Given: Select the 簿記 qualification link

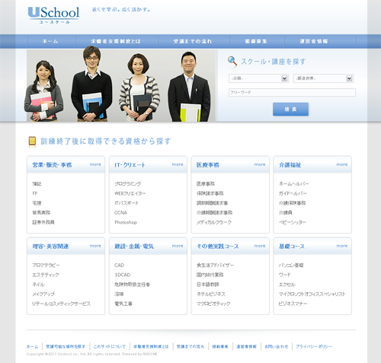Looking at the screenshot, I should coord(37,183).
